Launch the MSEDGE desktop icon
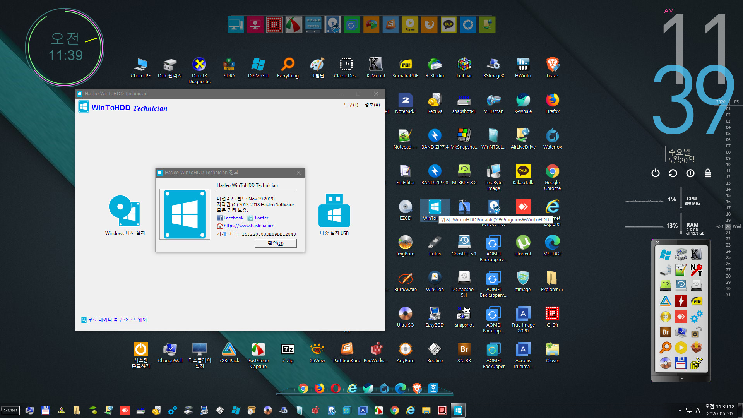The image size is (743, 418). [552, 246]
